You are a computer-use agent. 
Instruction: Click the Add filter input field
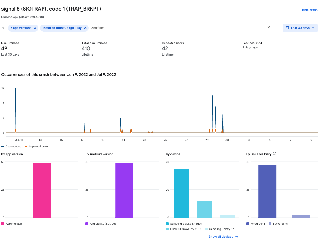(97, 28)
